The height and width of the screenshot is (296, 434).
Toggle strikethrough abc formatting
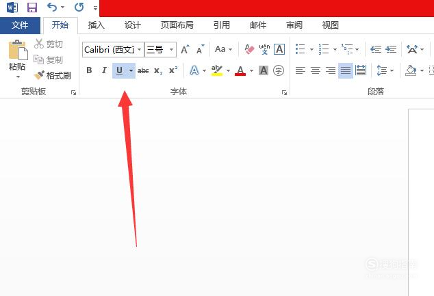click(x=143, y=70)
